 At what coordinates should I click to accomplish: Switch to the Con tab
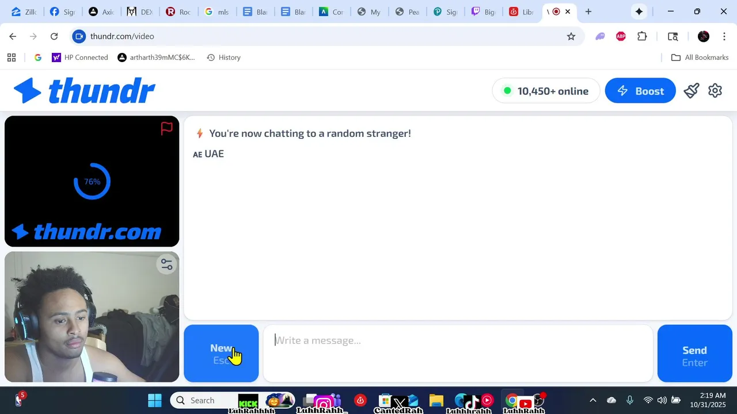click(x=331, y=11)
